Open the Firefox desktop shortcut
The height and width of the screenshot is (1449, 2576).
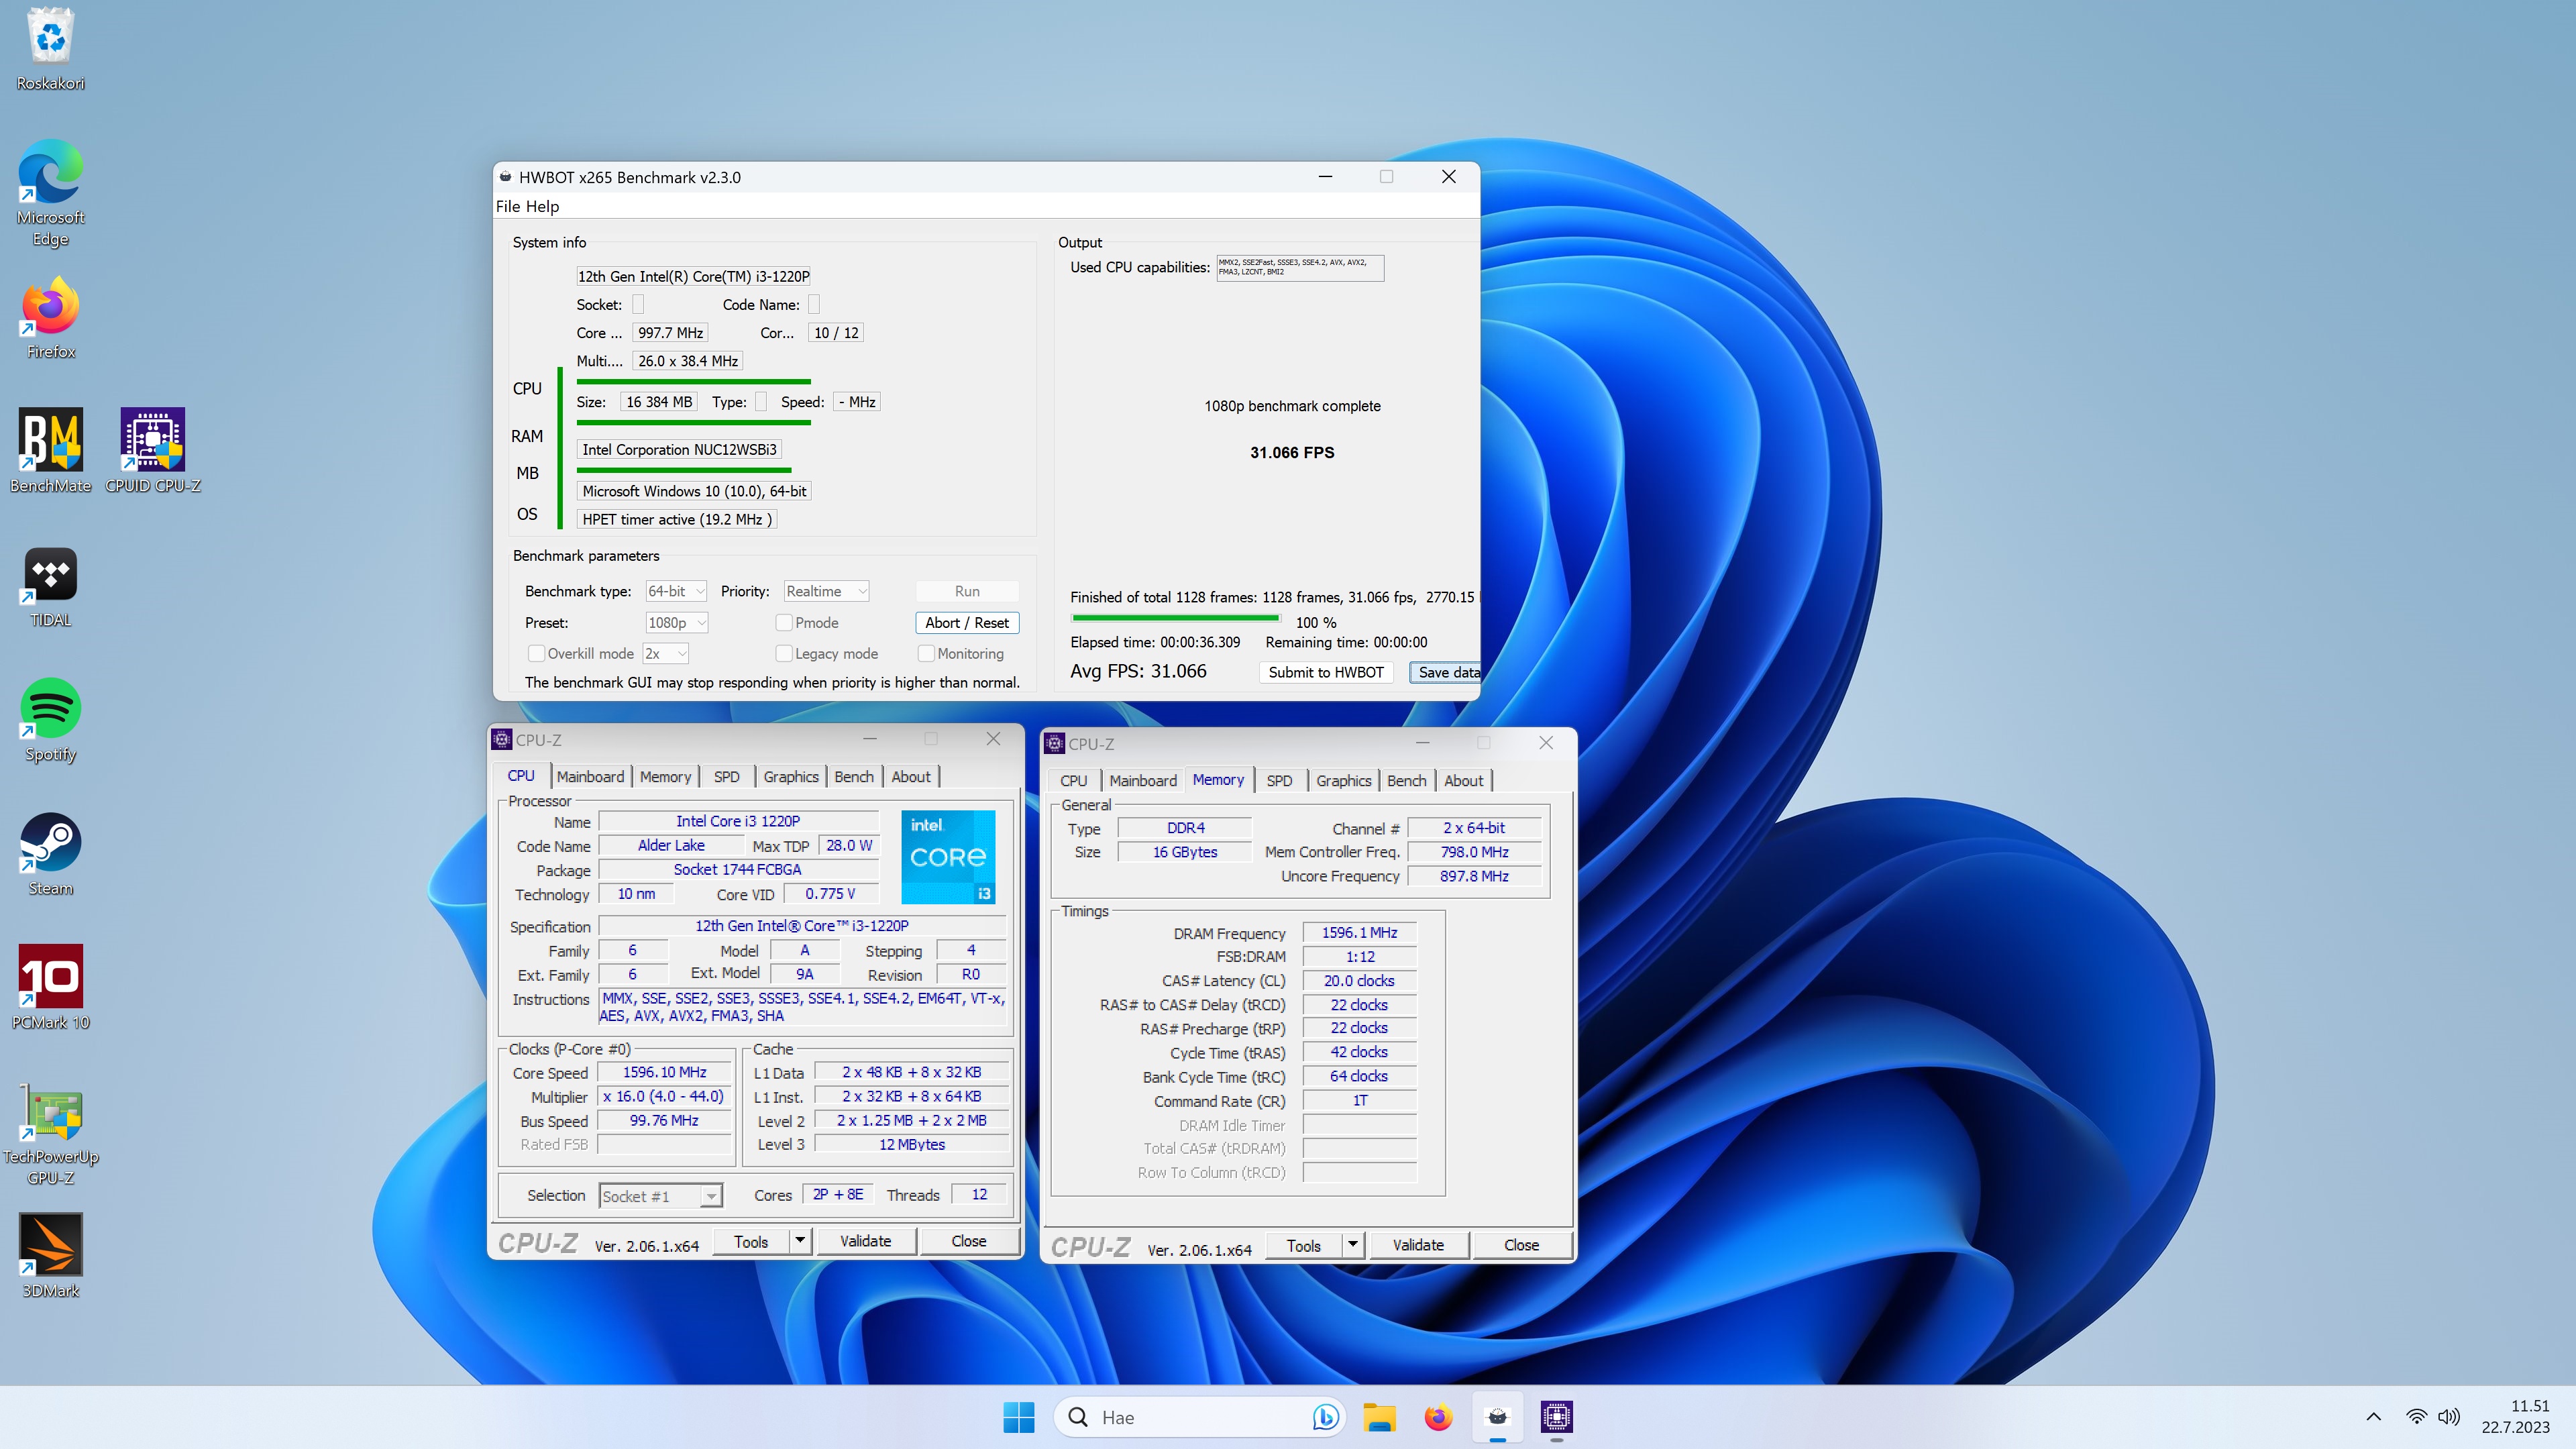50,318
